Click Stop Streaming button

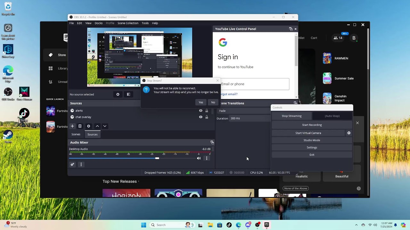click(x=292, y=116)
